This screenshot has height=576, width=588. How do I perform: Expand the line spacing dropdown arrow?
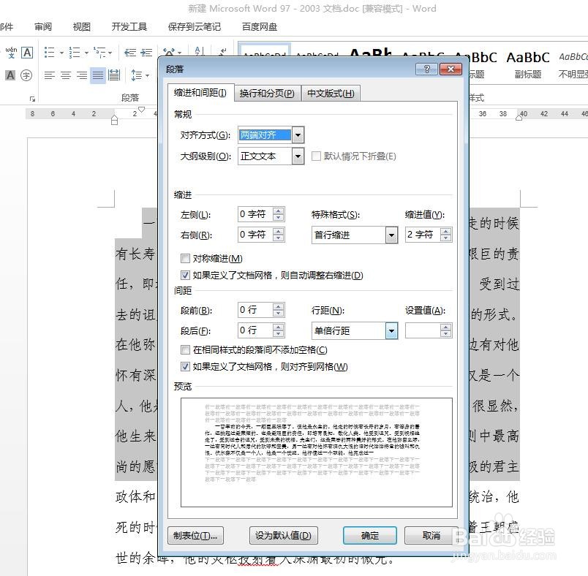pyautogui.click(x=148, y=76)
